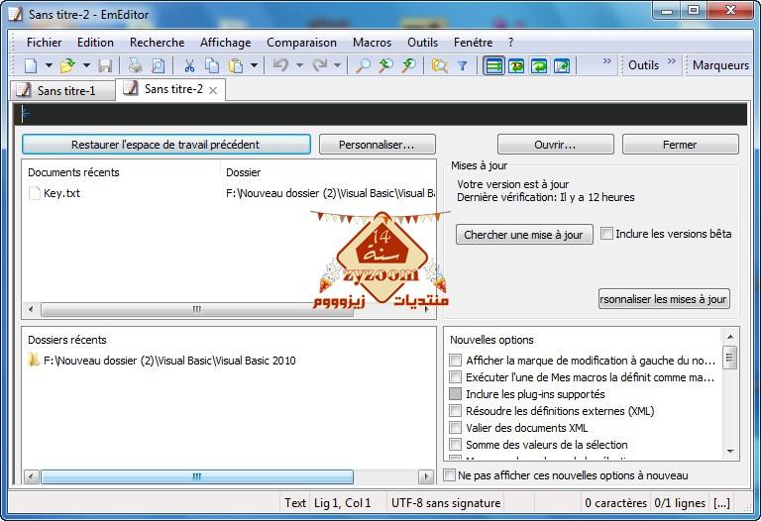Image resolution: width=761 pixels, height=521 pixels.
Task: Open the Edition menu
Action: [x=95, y=43]
